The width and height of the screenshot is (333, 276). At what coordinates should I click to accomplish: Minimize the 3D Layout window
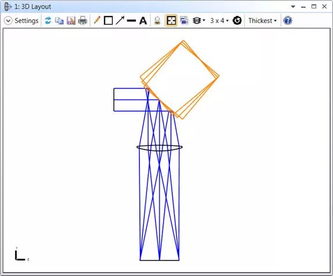pyautogui.click(x=304, y=7)
